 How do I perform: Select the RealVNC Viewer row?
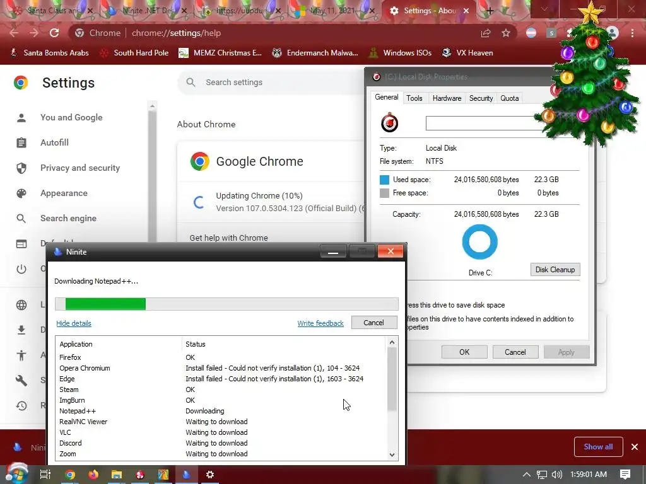pos(221,422)
